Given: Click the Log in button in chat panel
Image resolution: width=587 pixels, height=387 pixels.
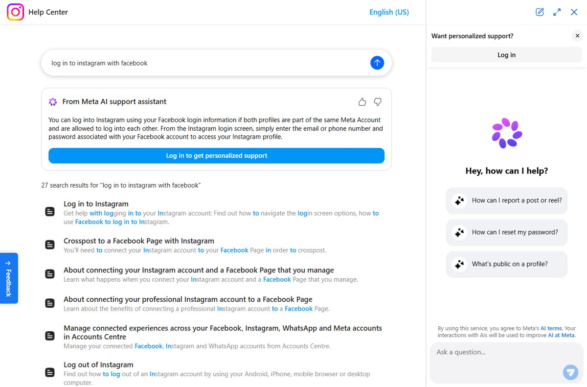Looking at the screenshot, I should click(x=506, y=55).
